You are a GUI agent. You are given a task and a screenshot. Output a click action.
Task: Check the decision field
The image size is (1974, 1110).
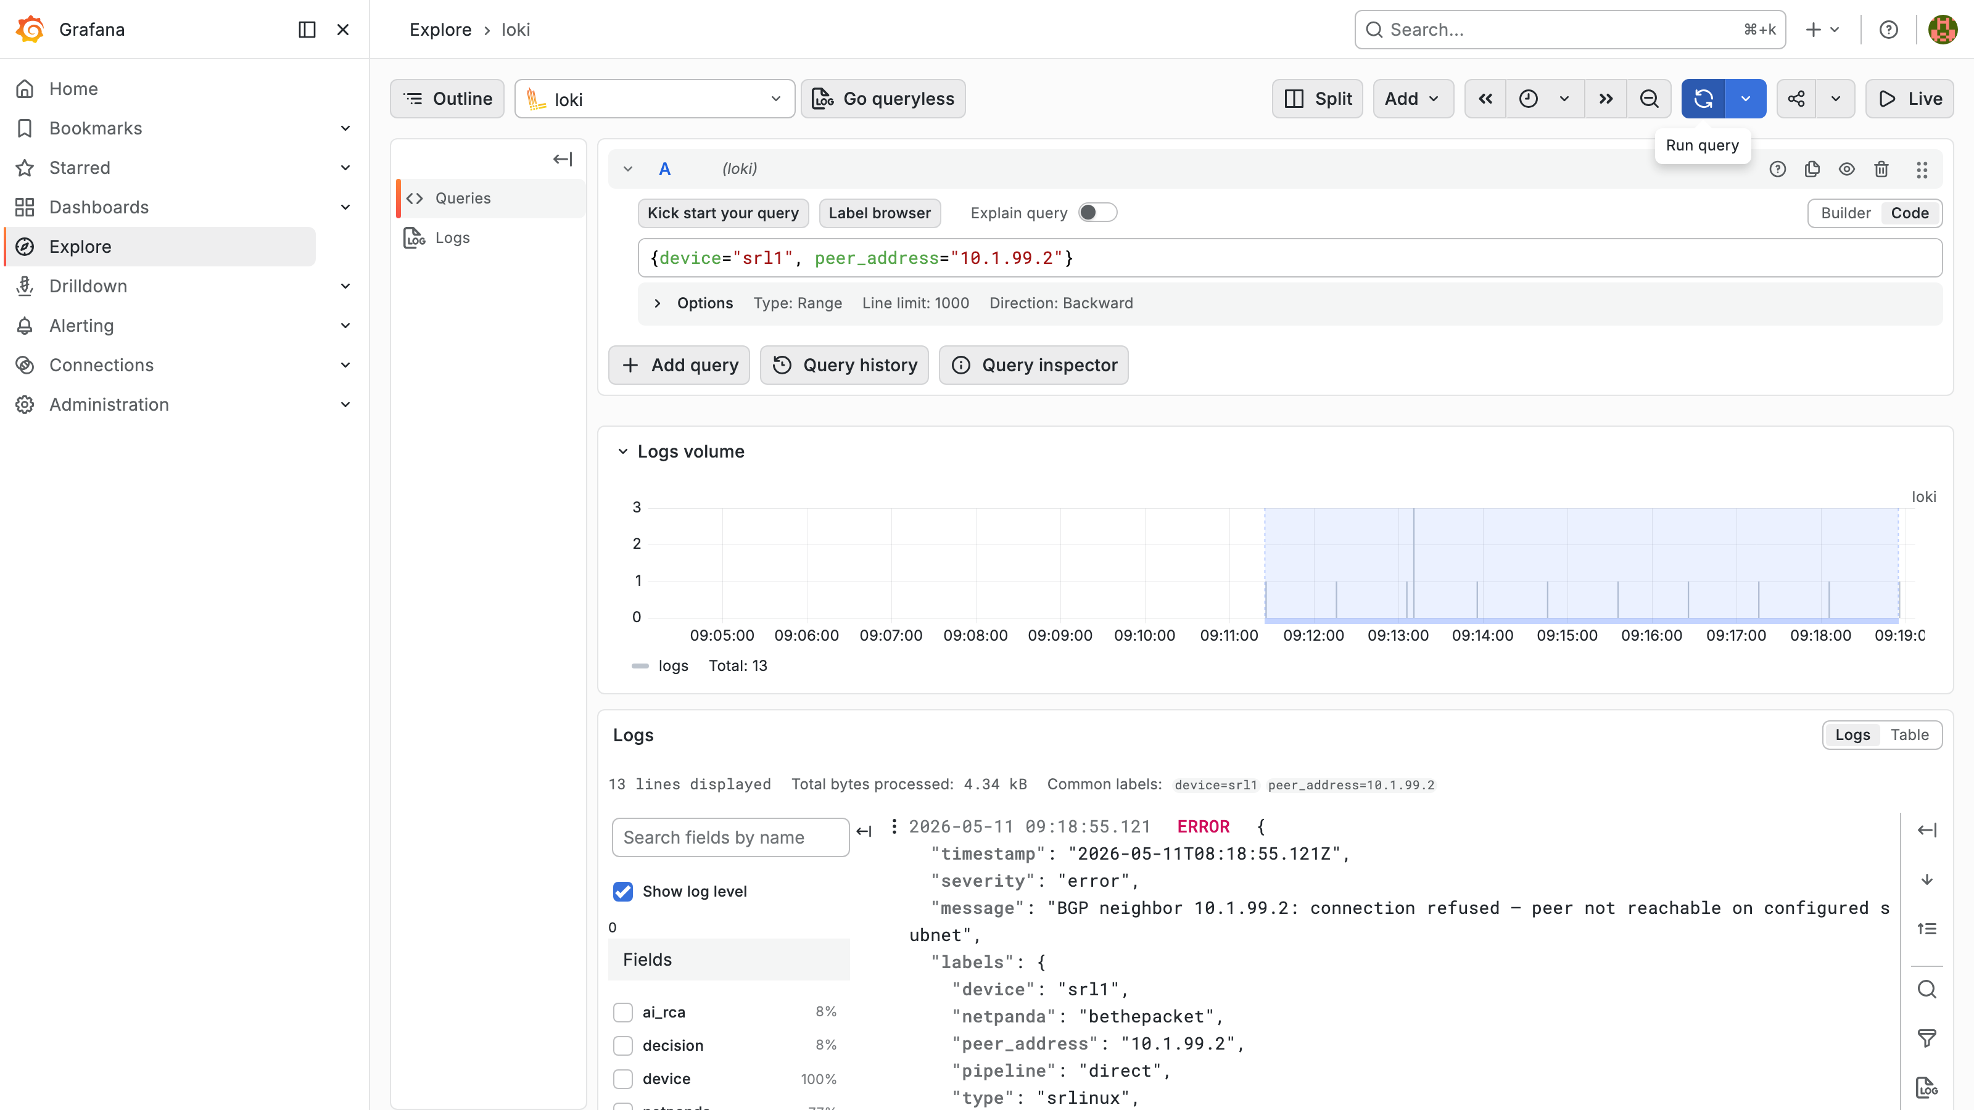623,1046
